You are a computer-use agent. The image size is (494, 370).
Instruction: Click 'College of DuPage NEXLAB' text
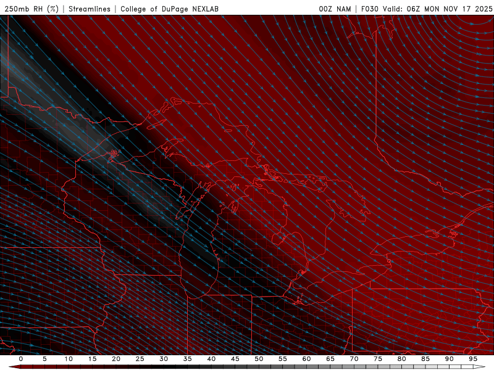169,9
